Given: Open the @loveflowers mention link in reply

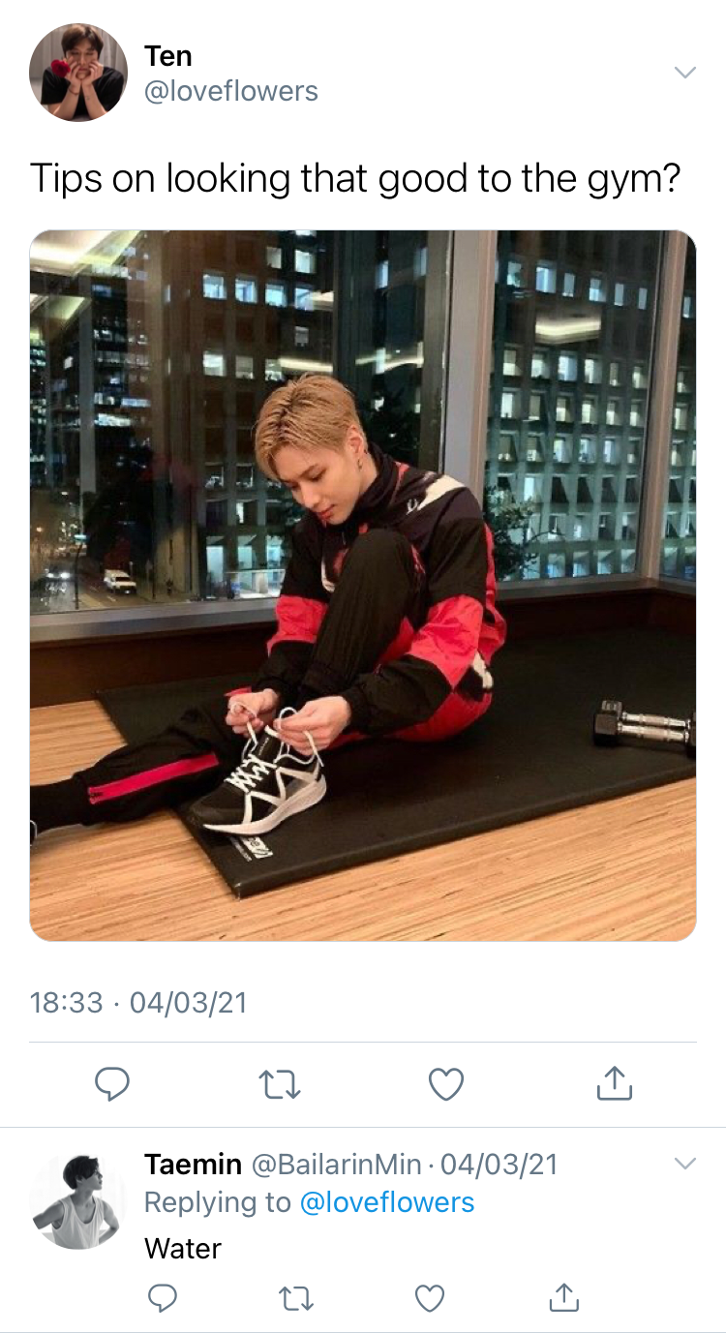Looking at the screenshot, I should 387,1202.
